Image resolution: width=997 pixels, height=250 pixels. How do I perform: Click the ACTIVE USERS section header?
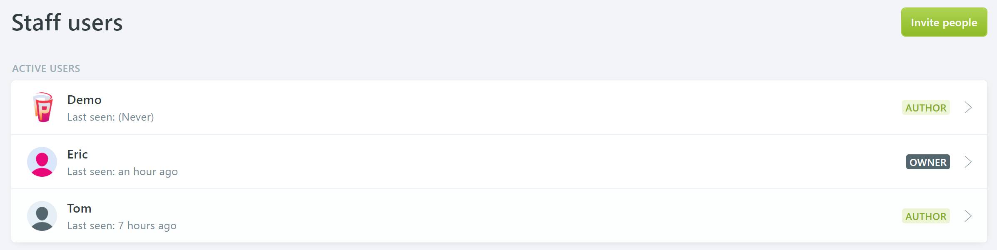[x=46, y=69]
